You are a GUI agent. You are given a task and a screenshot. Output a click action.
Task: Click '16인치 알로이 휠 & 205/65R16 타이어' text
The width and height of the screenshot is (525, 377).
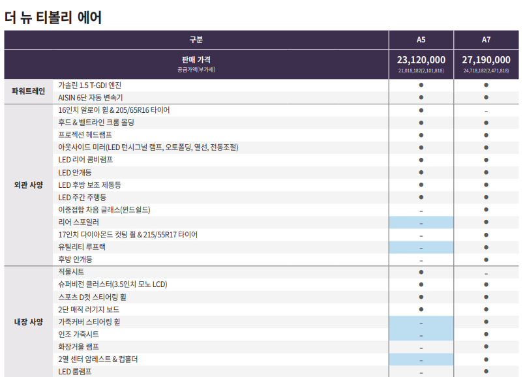[114, 110]
